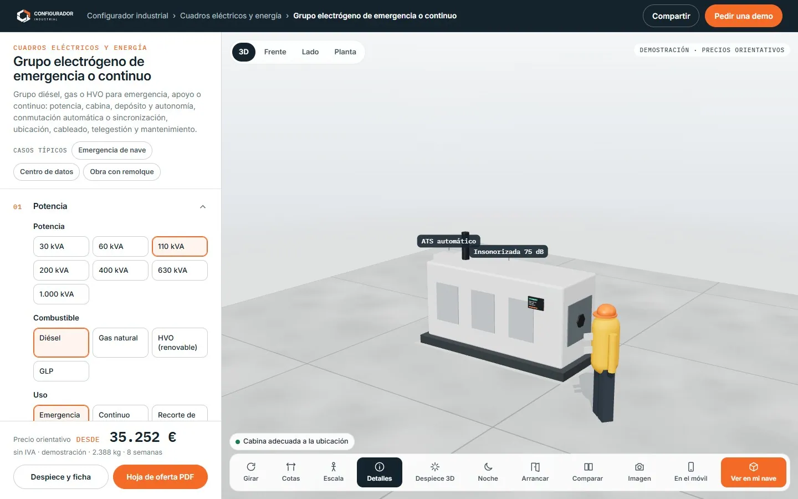This screenshot has width=798, height=499.
Task: Click the Compartir button
Action: (x=671, y=16)
